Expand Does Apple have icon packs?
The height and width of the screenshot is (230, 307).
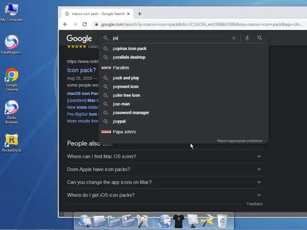coord(165,170)
